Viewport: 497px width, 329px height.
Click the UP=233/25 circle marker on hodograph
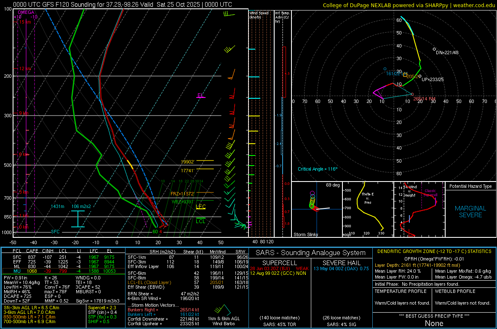(420, 76)
